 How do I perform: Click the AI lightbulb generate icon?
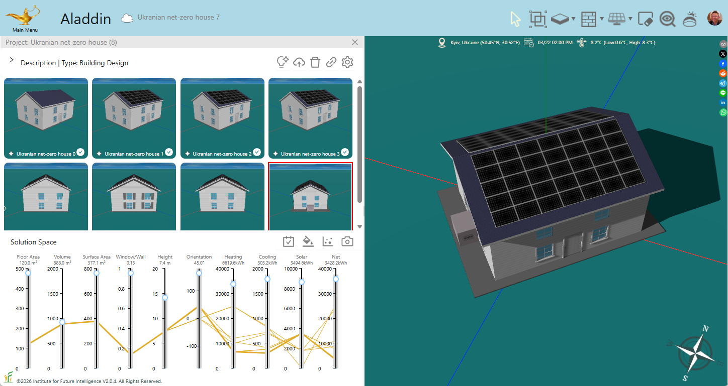[283, 62]
